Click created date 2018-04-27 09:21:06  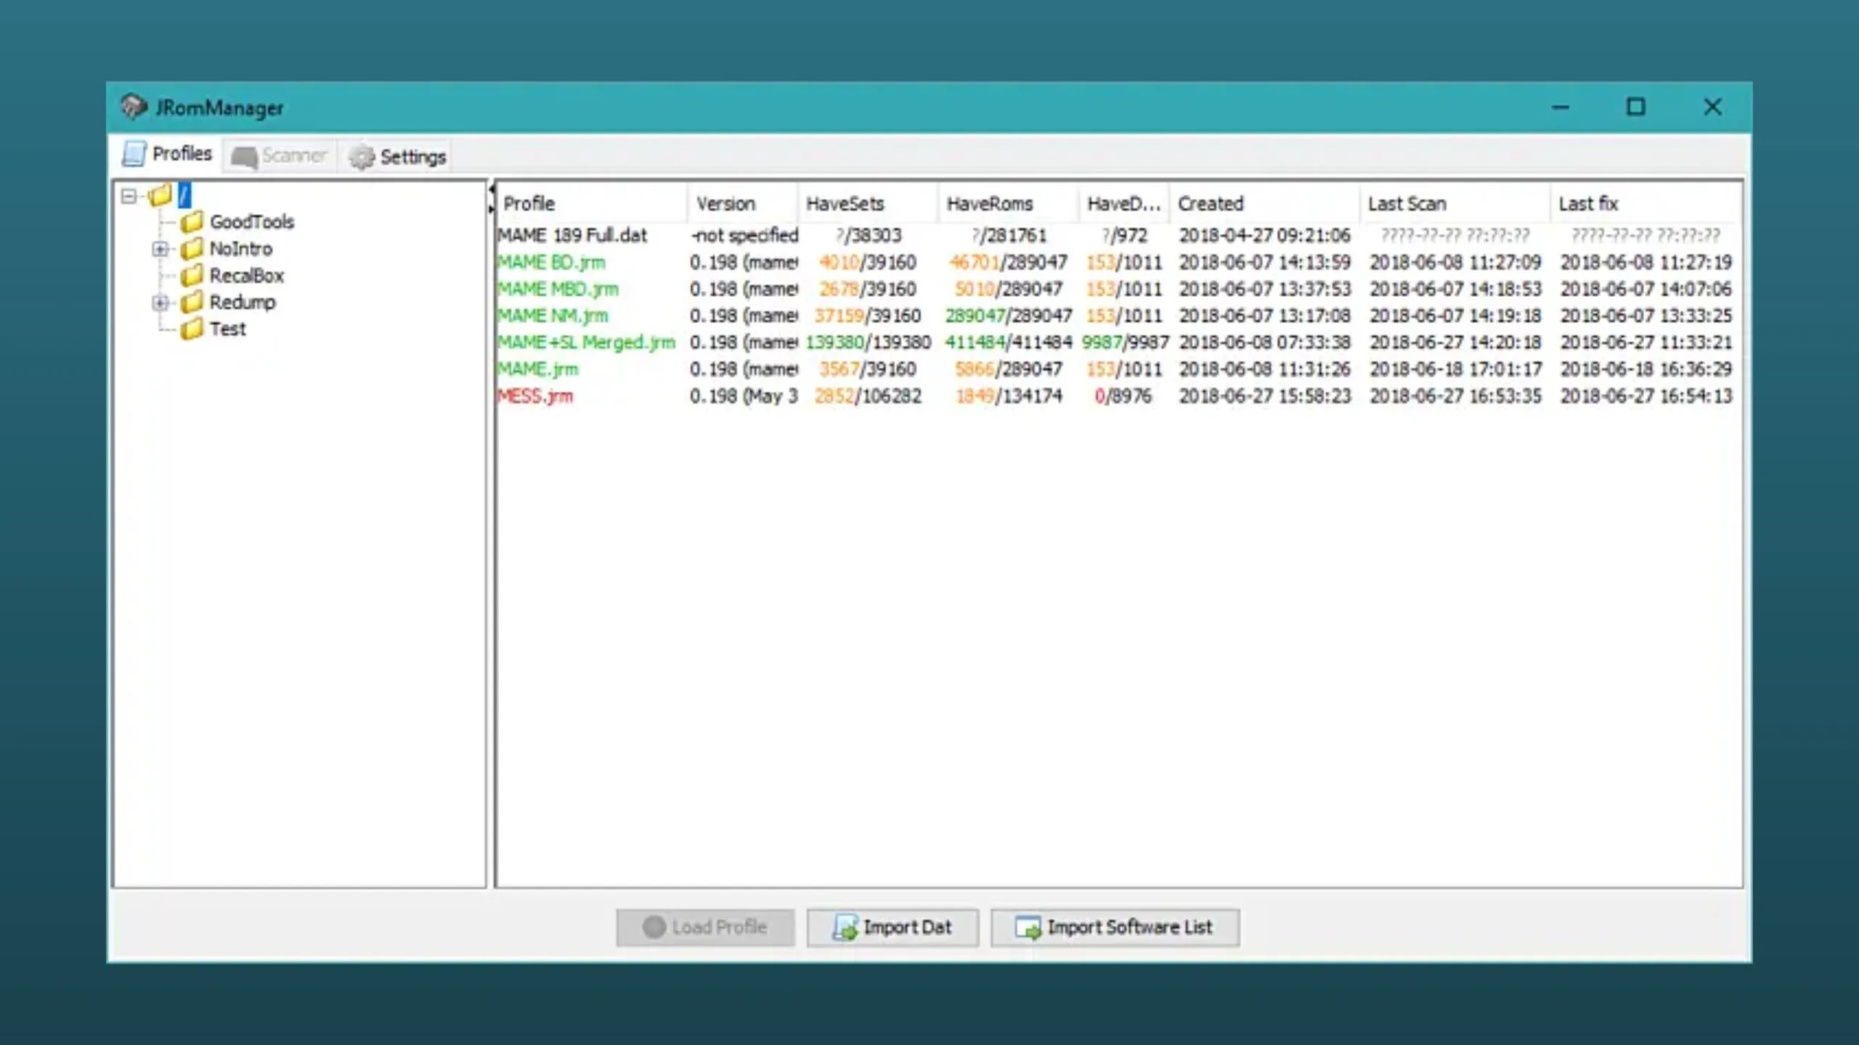(1264, 235)
